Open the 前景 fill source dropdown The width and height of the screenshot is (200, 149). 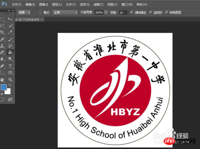pos(24,13)
